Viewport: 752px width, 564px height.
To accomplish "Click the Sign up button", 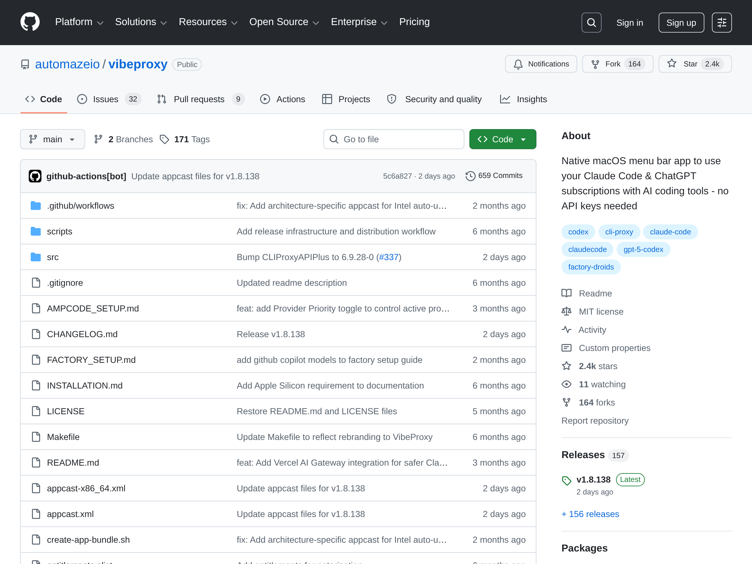I will coord(681,23).
